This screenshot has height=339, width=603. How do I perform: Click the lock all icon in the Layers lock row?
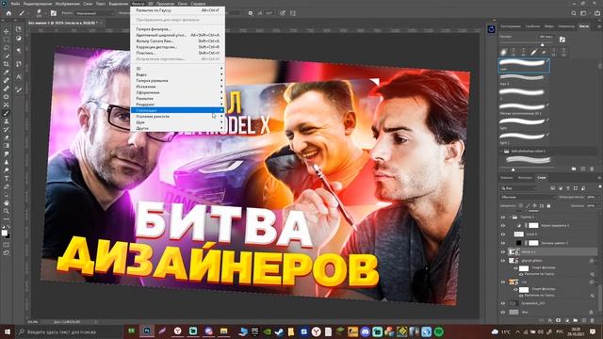548,206
